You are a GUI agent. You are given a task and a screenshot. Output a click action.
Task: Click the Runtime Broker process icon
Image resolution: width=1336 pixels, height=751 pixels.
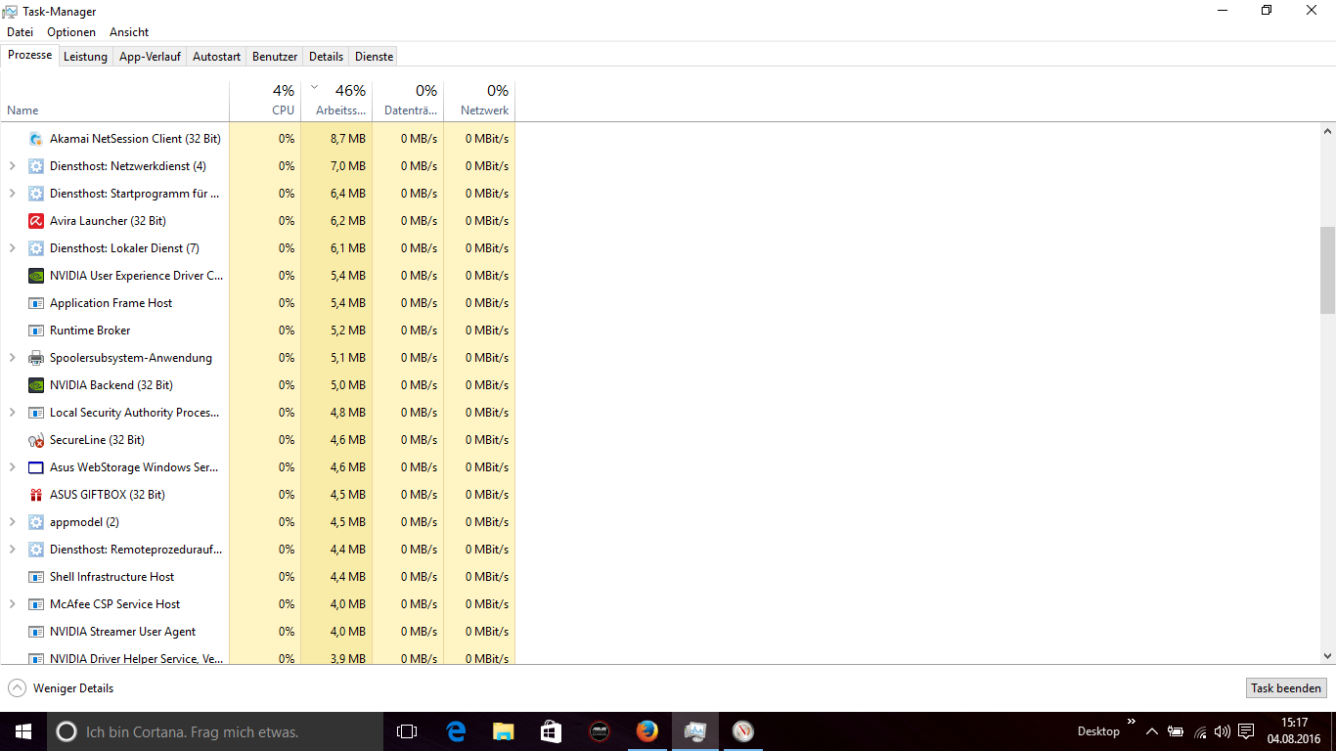click(36, 331)
